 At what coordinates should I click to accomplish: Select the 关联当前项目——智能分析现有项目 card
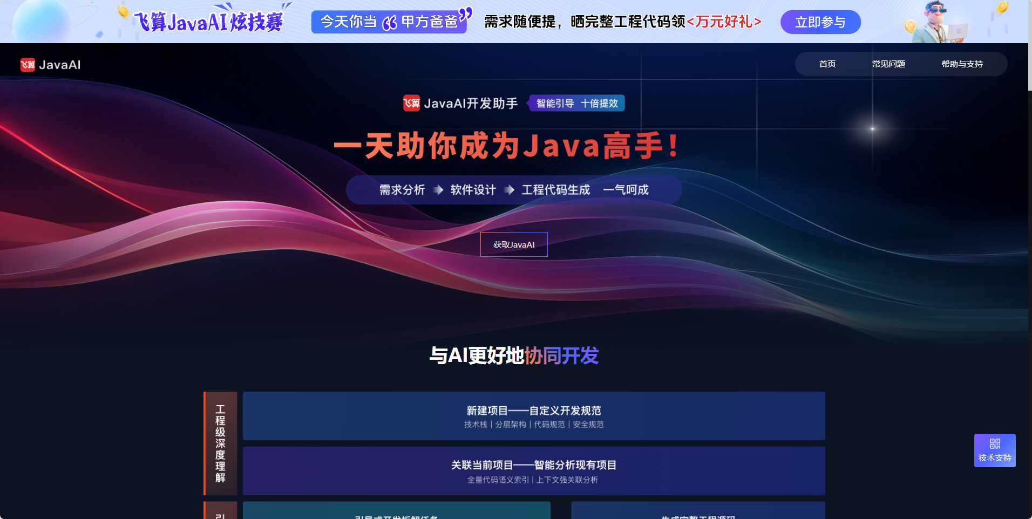tap(534, 471)
